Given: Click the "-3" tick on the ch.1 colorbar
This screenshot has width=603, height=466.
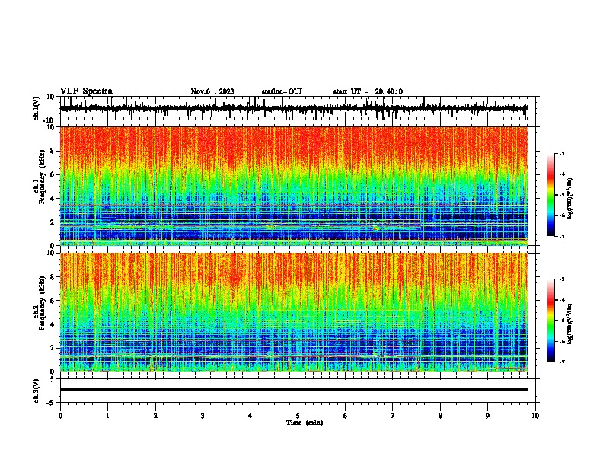Looking at the screenshot, I should click(561, 154).
